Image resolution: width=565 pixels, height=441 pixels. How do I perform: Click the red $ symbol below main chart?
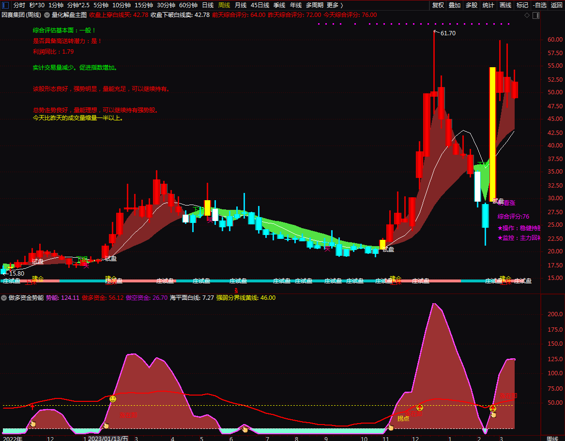click(236, 291)
